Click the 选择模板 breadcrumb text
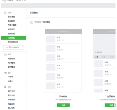 47,22
